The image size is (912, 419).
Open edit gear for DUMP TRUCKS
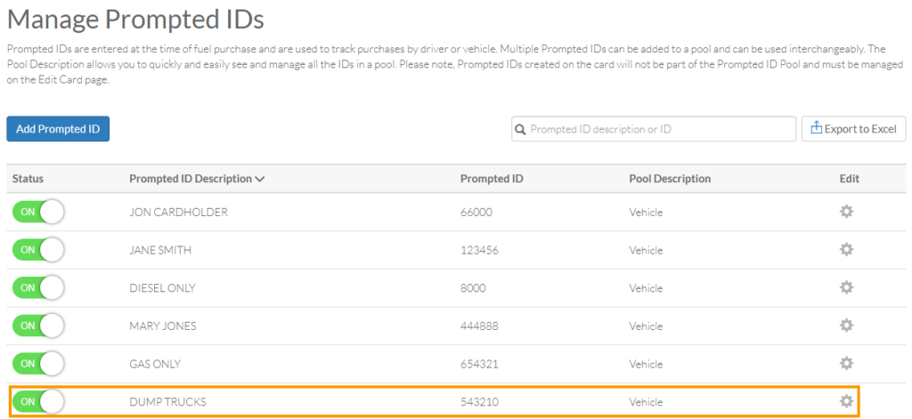pos(846,401)
